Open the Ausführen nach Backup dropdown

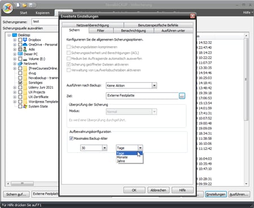click(154, 86)
